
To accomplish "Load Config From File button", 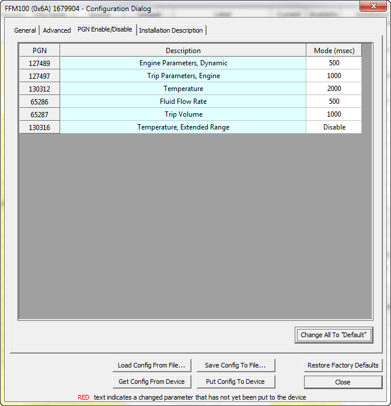I will [151, 365].
